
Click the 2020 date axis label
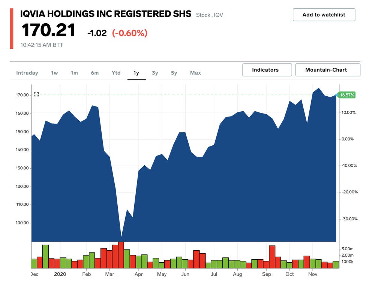[60, 274]
